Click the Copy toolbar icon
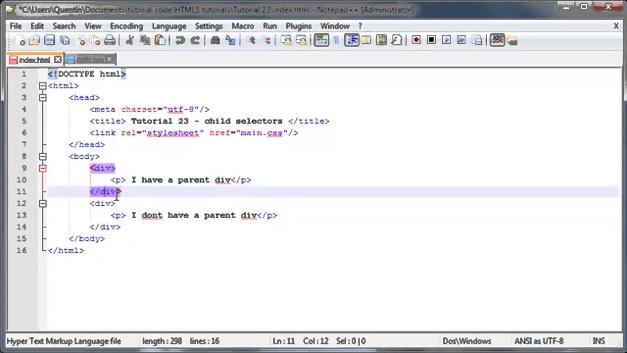Screen dimensions: 627x353 click(145, 41)
